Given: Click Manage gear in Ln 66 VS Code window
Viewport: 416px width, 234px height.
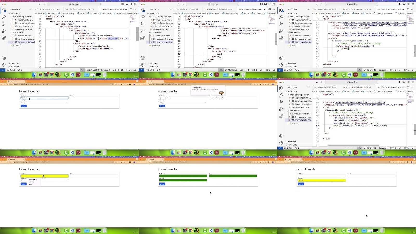Looking at the screenshot, I should click(x=281, y=65).
